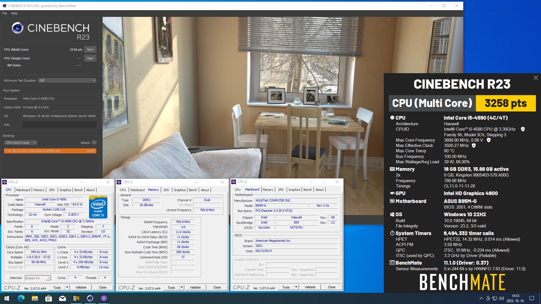Click the Cores x GHz field
The height and width of the screenshot is (304, 541).
(59, 107)
